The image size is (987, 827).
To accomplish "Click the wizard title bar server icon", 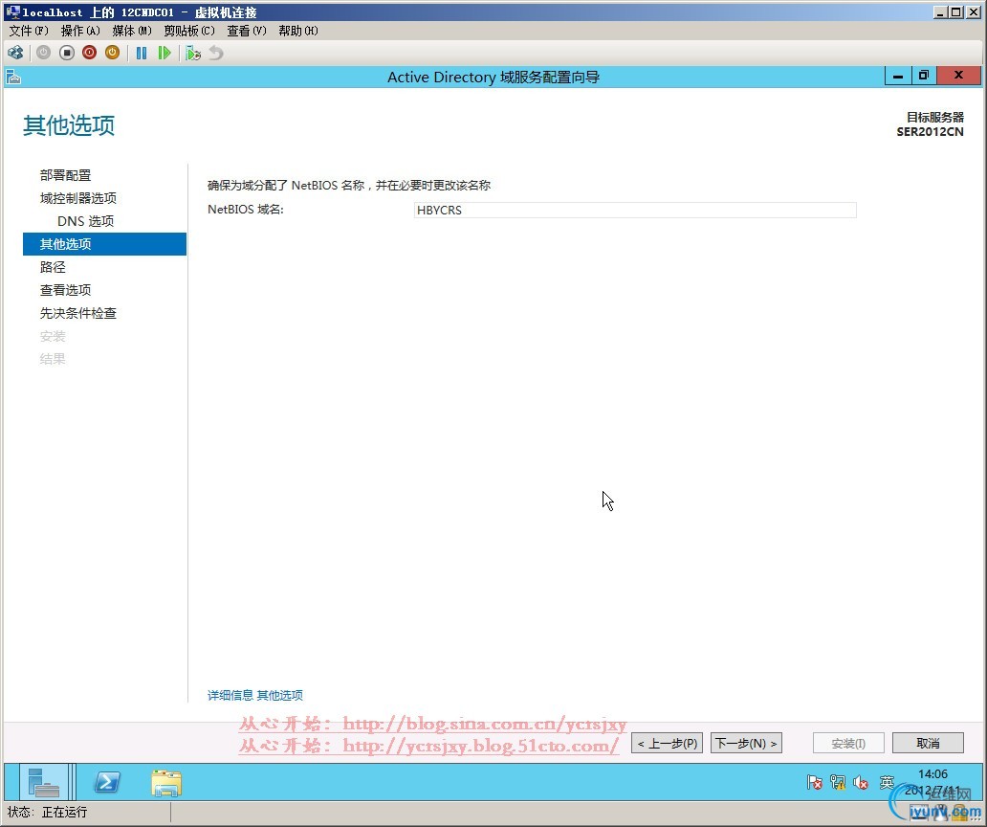I will pos(13,77).
